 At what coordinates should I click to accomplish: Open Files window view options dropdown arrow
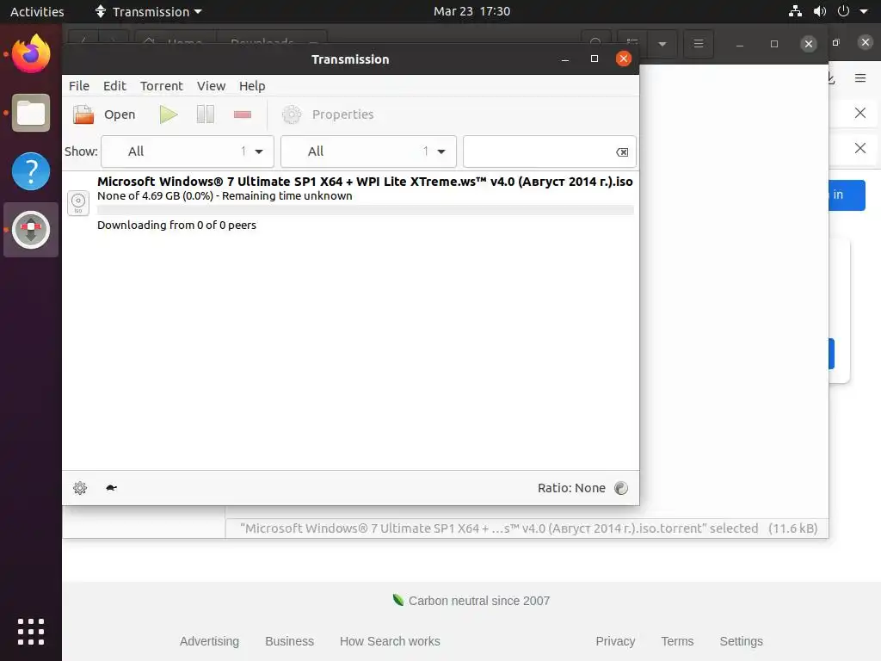tap(662, 43)
